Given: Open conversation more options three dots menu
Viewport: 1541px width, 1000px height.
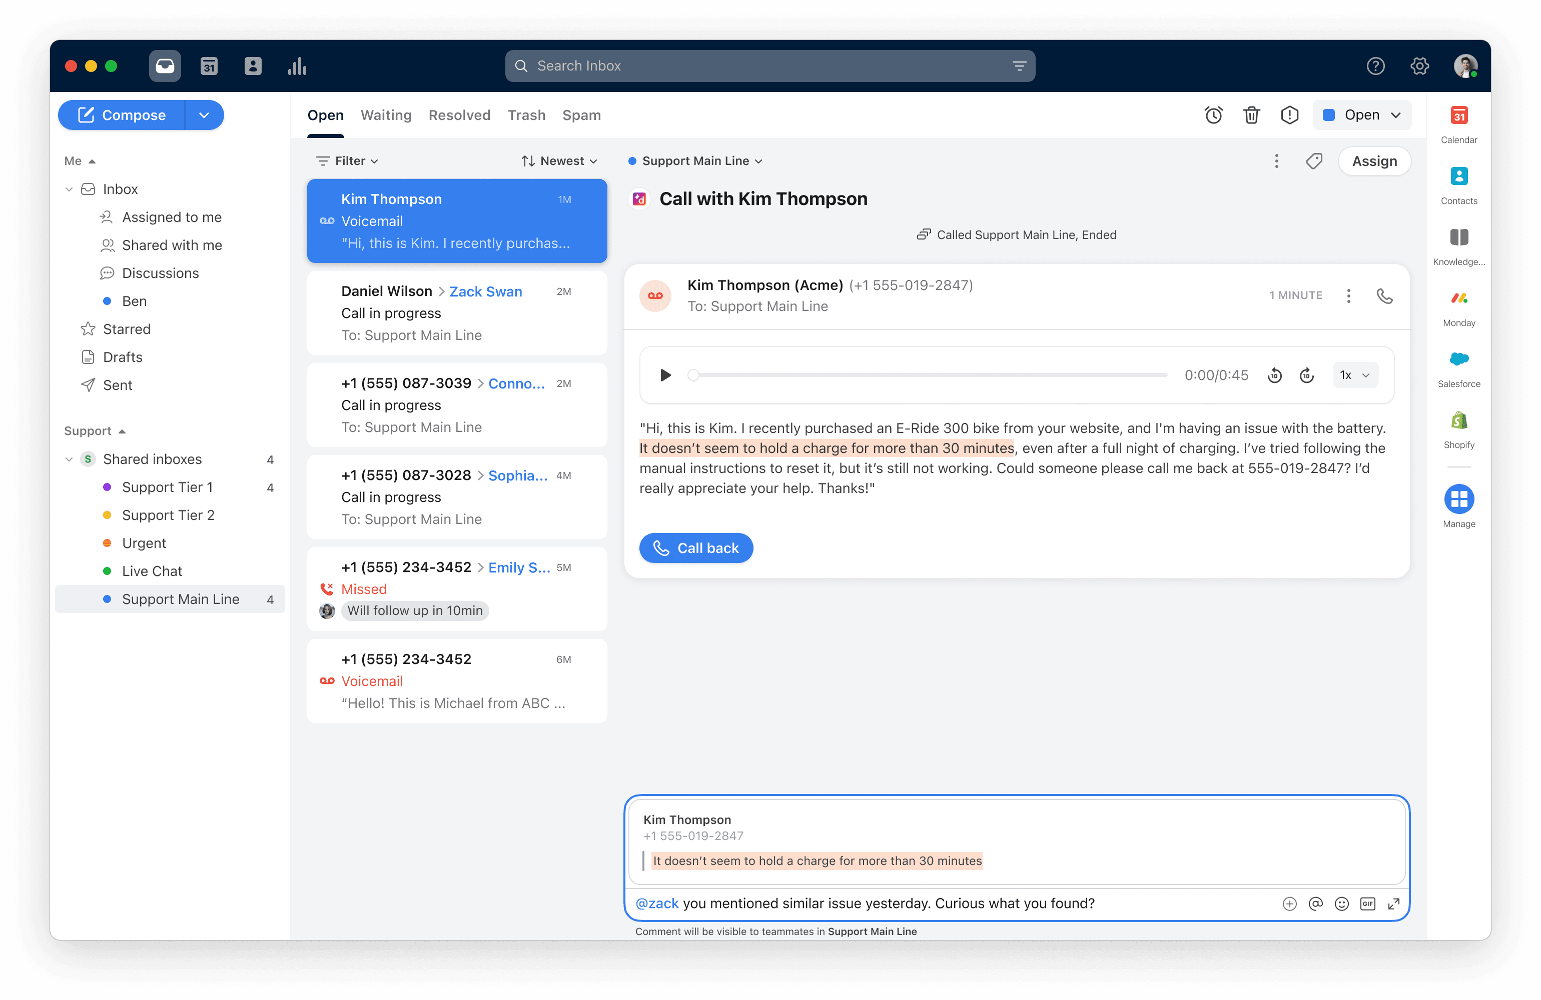Looking at the screenshot, I should click(x=1276, y=161).
